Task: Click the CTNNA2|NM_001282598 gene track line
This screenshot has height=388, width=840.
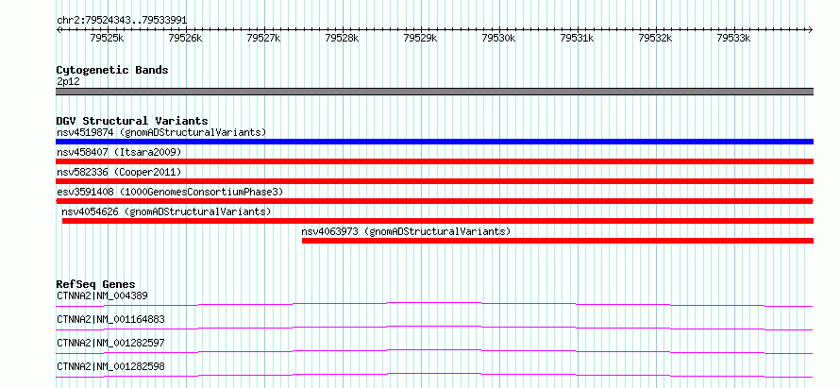Action: (x=434, y=375)
